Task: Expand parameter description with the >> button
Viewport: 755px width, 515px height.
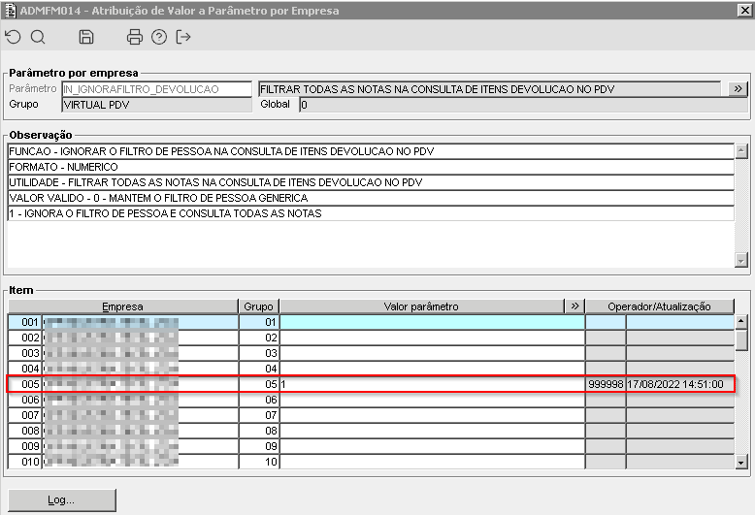Action: click(738, 88)
